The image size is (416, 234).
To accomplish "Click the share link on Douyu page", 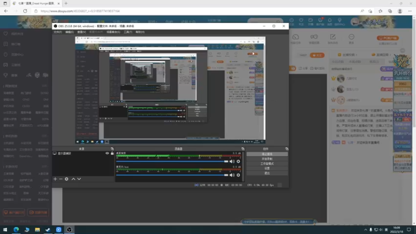I will (303, 68).
